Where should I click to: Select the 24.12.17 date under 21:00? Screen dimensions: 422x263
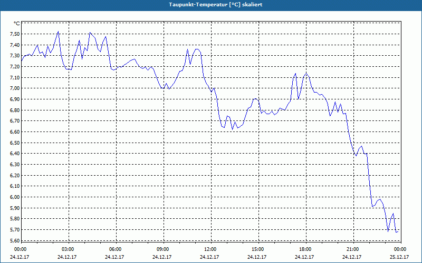[352, 257]
